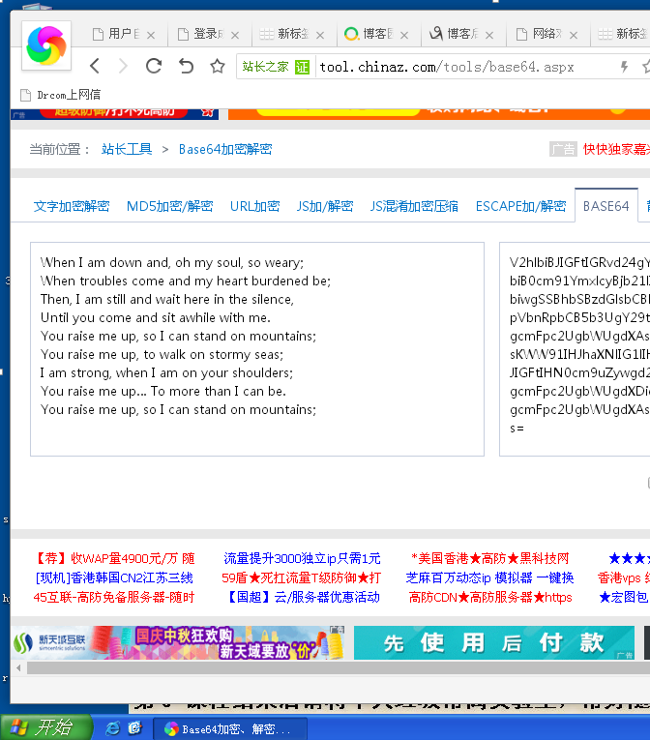
Task: Close the green-icon 博客 tab
Action: 404,35
